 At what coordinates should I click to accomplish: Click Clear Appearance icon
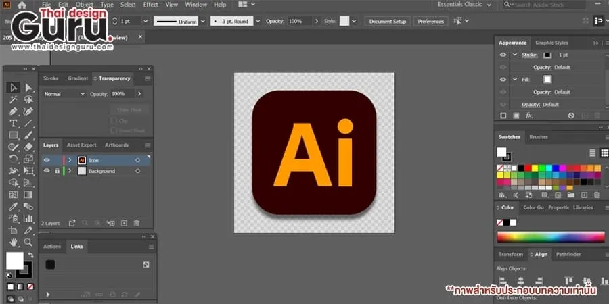(571, 116)
